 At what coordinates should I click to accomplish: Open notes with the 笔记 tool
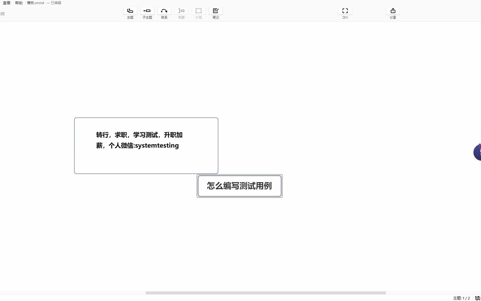(x=215, y=13)
